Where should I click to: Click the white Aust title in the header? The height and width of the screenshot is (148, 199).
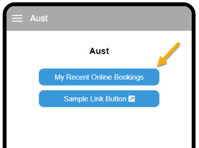[x=39, y=18]
